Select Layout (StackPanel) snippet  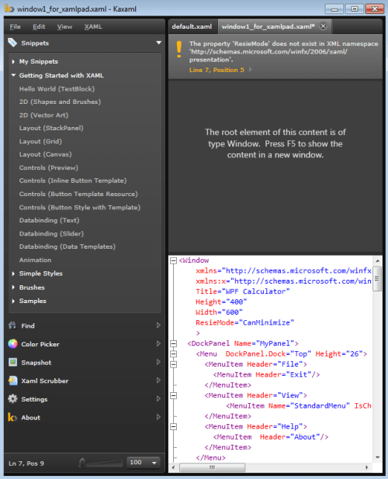point(51,128)
